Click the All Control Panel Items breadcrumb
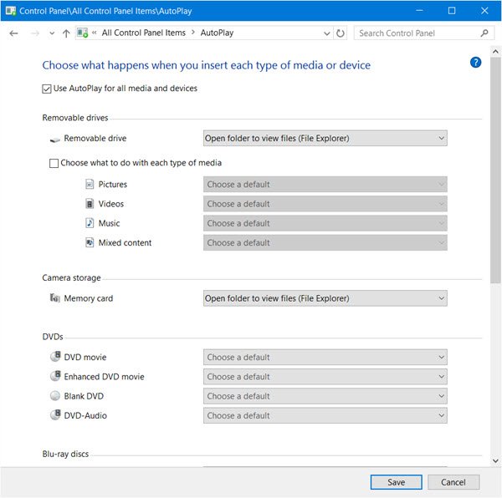The height and width of the screenshot is (498, 502). pyautogui.click(x=144, y=33)
